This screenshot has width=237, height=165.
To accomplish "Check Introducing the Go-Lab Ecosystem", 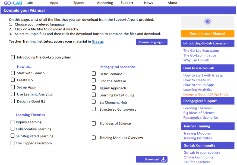I will (x=13, y=57).
